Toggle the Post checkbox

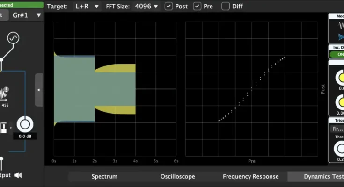pos(169,7)
